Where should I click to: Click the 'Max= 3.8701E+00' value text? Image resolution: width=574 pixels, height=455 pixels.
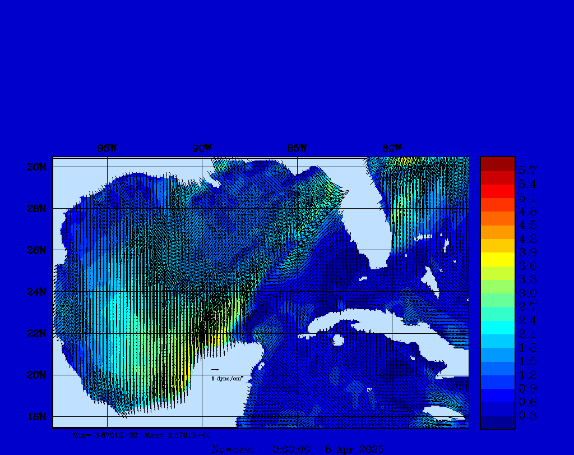click(178, 435)
